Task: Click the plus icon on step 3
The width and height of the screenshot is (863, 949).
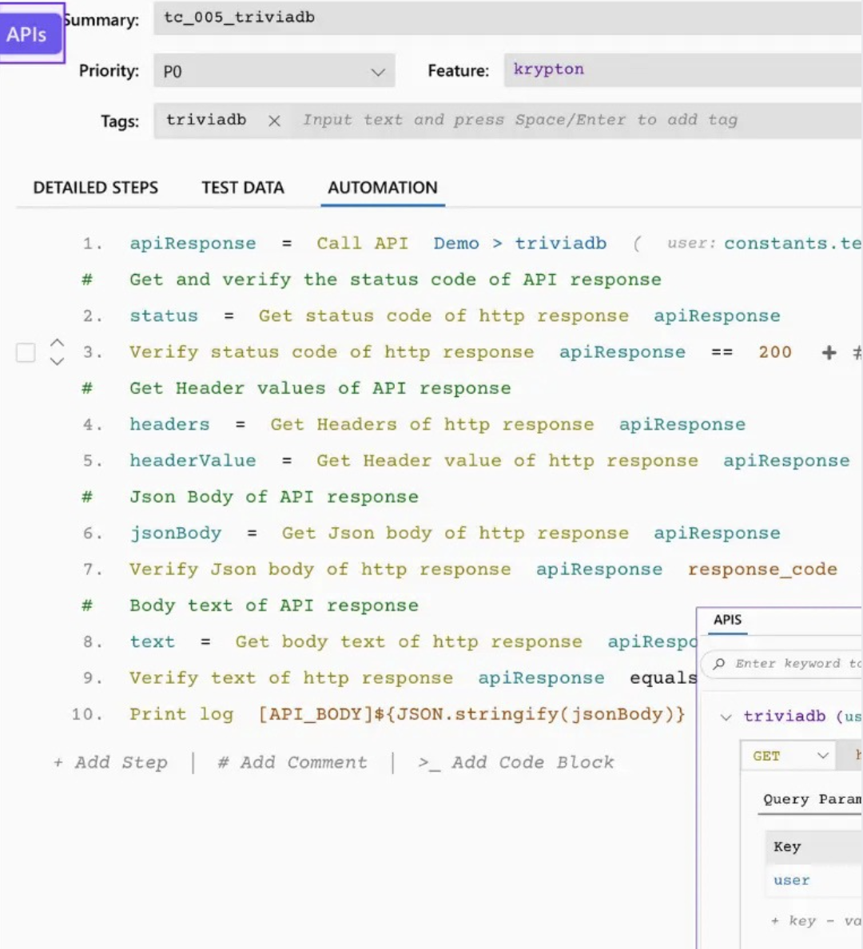Action: 829,351
